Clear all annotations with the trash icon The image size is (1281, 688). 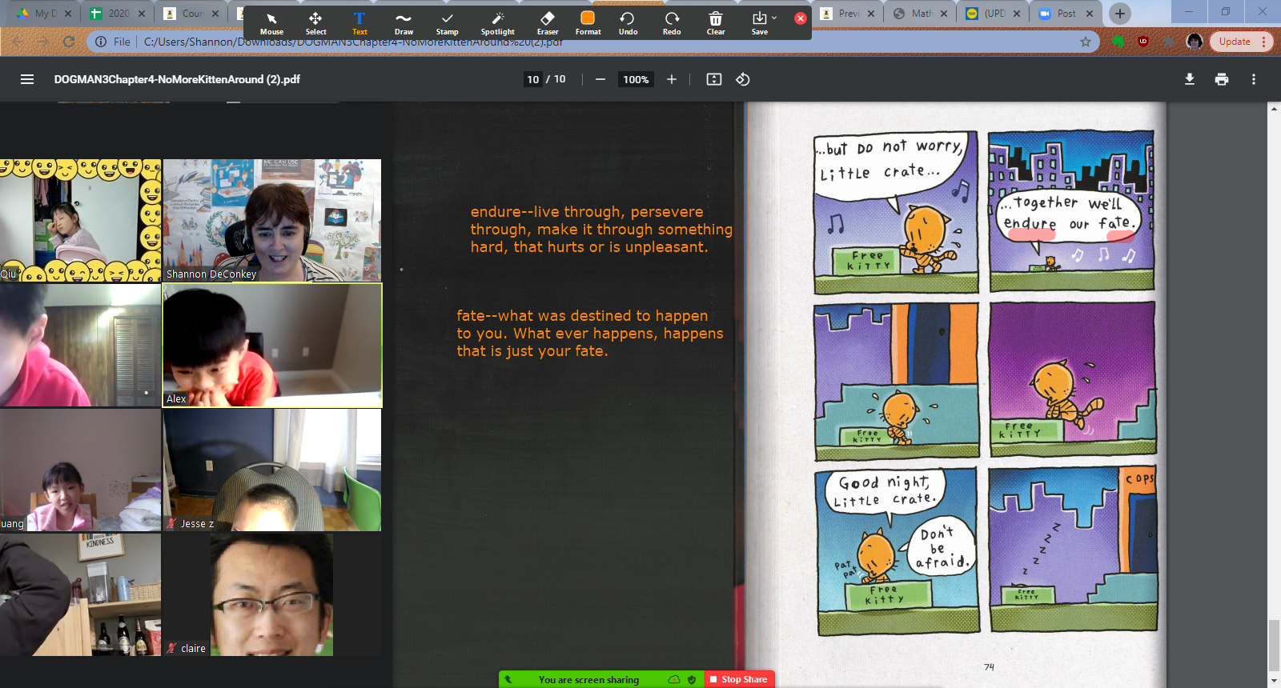coord(716,23)
